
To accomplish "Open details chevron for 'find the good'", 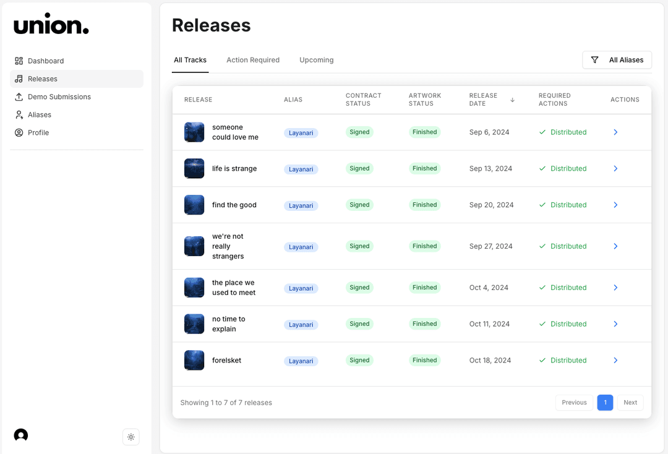I will coord(615,205).
